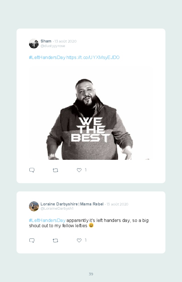Click the grinning emoji in Loraine's tweet
The width and height of the screenshot is (182, 282).
pos(91,225)
